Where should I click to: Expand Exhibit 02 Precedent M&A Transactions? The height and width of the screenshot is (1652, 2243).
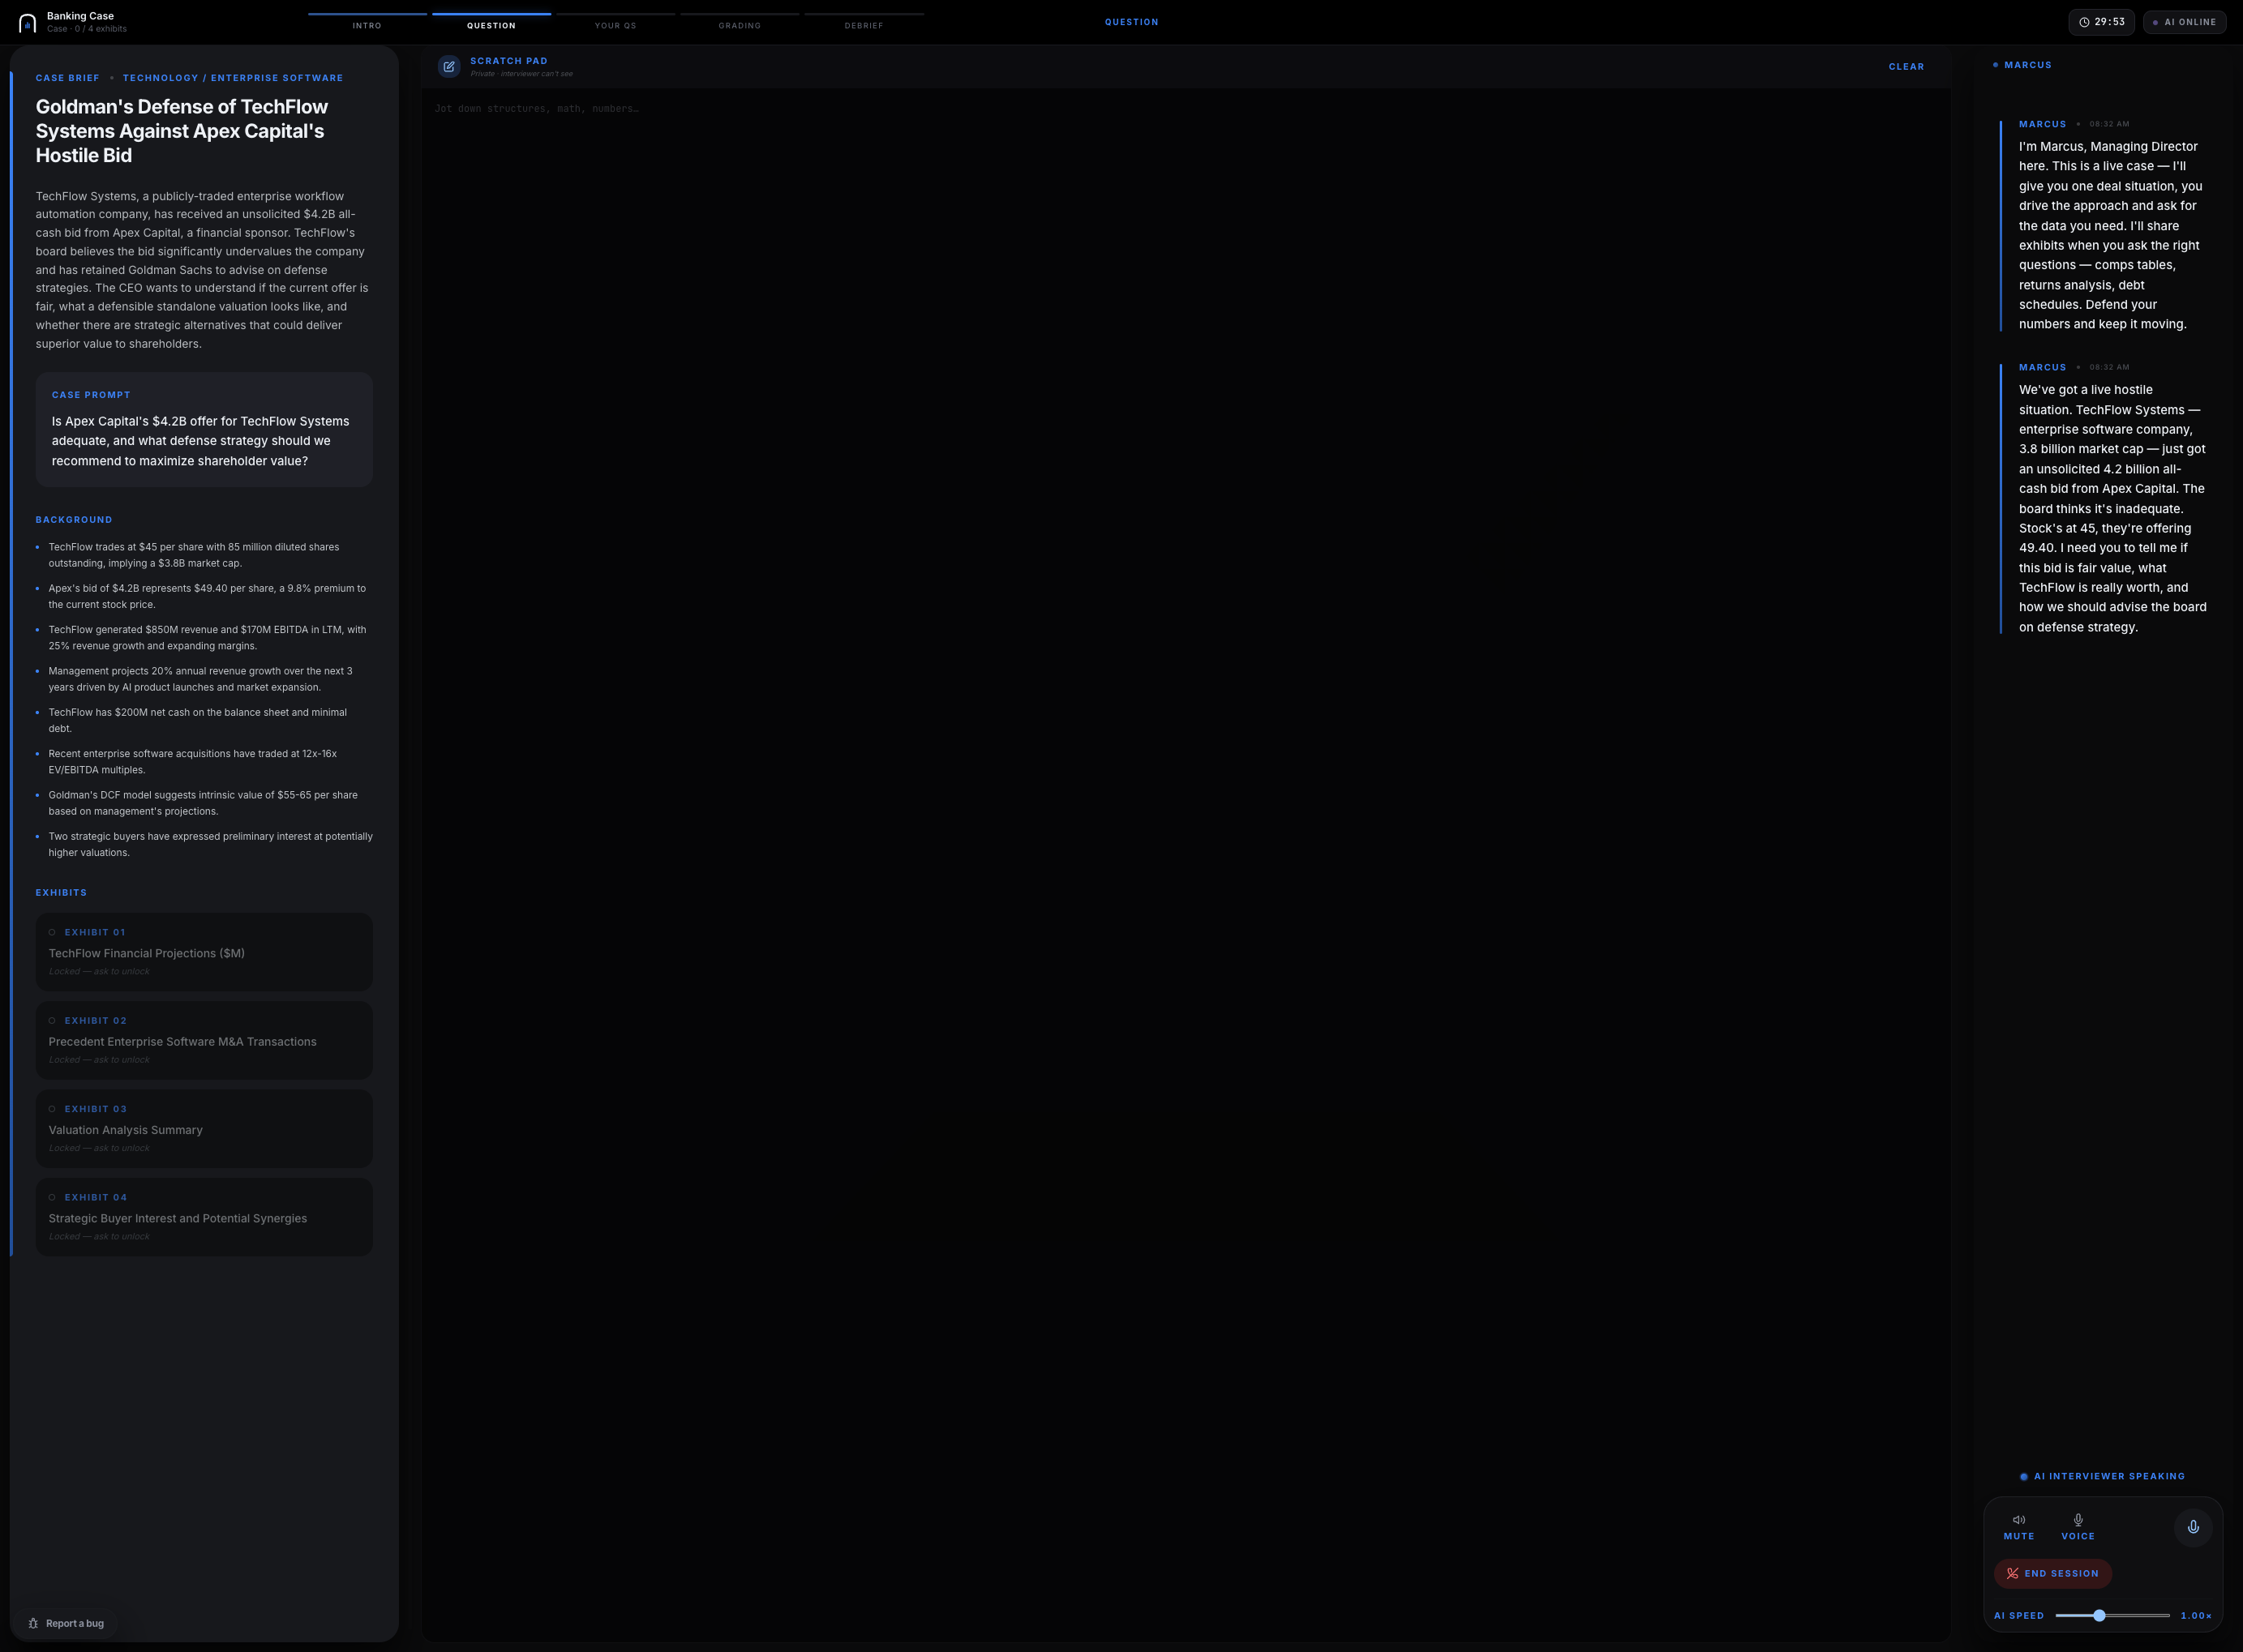point(204,1040)
